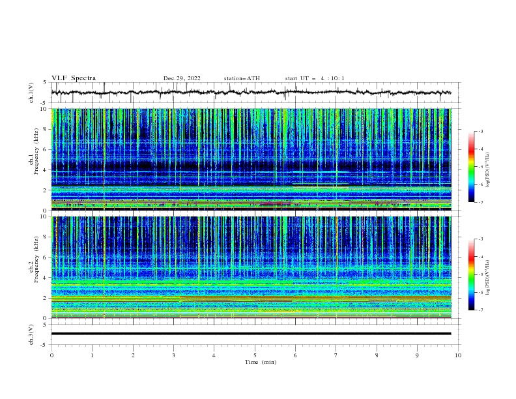Click the upper color bar '-3' tick label
Image resolution: width=516 pixels, height=399 pixels.
pyautogui.click(x=480, y=131)
